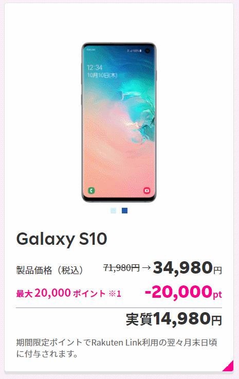Click the struck-through 71,980円 original price
This screenshot has height=379, width=239.
pos(121,267)
